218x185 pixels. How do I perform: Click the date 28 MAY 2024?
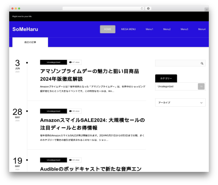(17, 115)
